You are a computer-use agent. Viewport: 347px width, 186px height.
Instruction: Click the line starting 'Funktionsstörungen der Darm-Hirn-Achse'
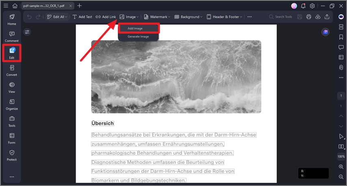pyautogui.click(x=163, y=171)
